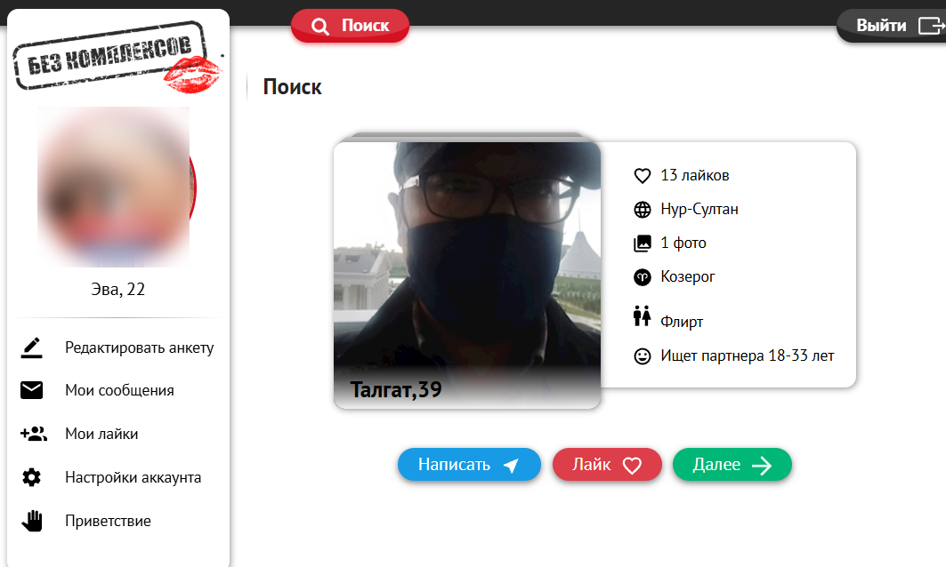Click the add-people icon for Мои лайки

(x=33, y=434)
